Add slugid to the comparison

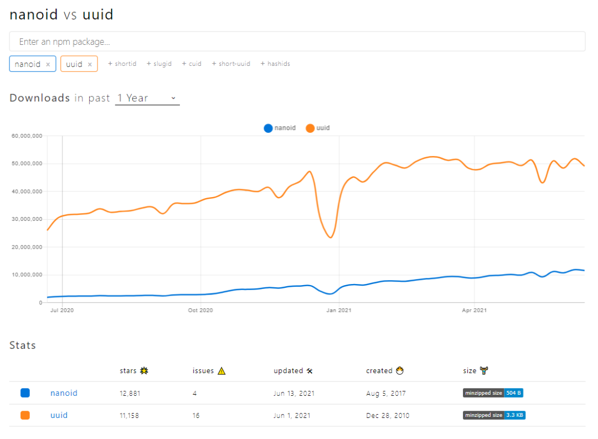click(x=159, y=64)
